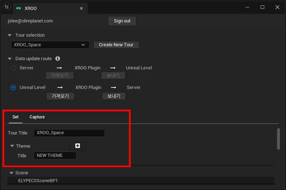Viewport: 286px width, 190px height.
Task: Click the green XROO tab icon
Action: [19, 9]
